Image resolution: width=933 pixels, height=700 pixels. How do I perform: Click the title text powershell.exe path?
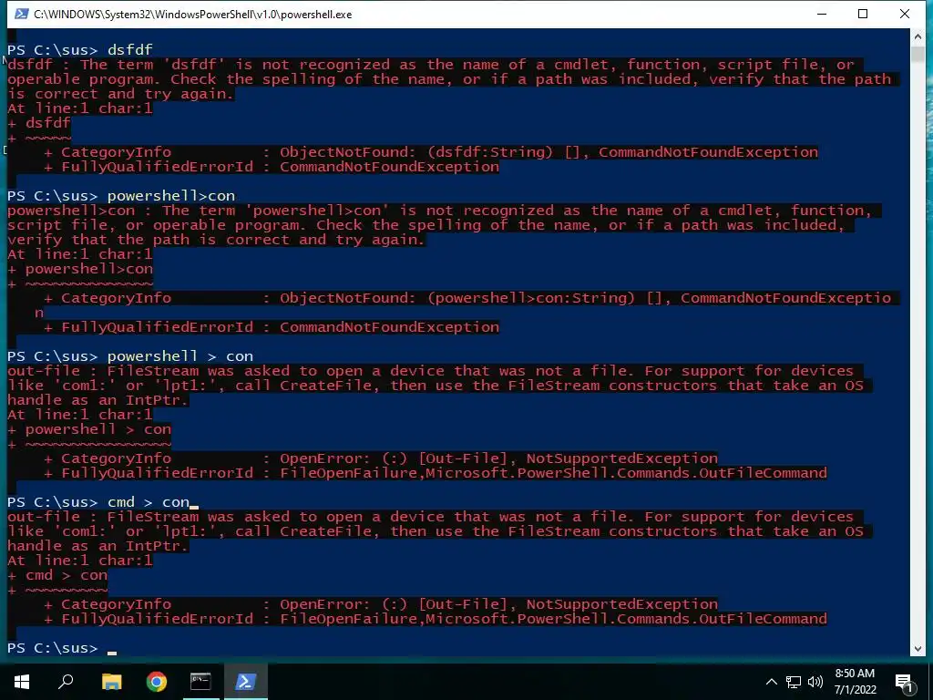(x=193, y=15)
